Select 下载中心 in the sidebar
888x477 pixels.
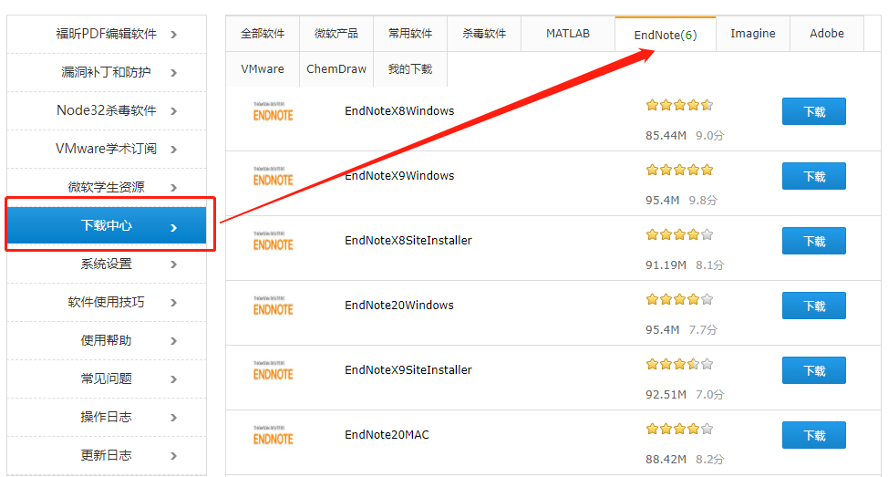(107, 225)
